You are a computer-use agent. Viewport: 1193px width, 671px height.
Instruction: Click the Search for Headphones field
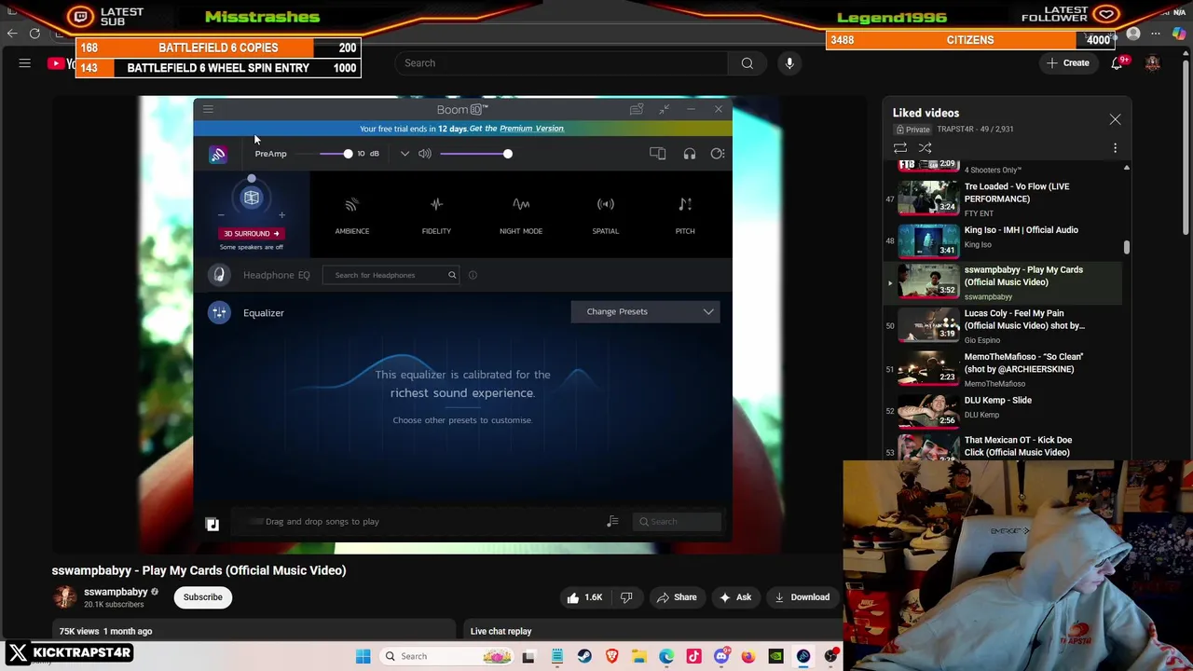pyautogui.click(x=390, y=275)
